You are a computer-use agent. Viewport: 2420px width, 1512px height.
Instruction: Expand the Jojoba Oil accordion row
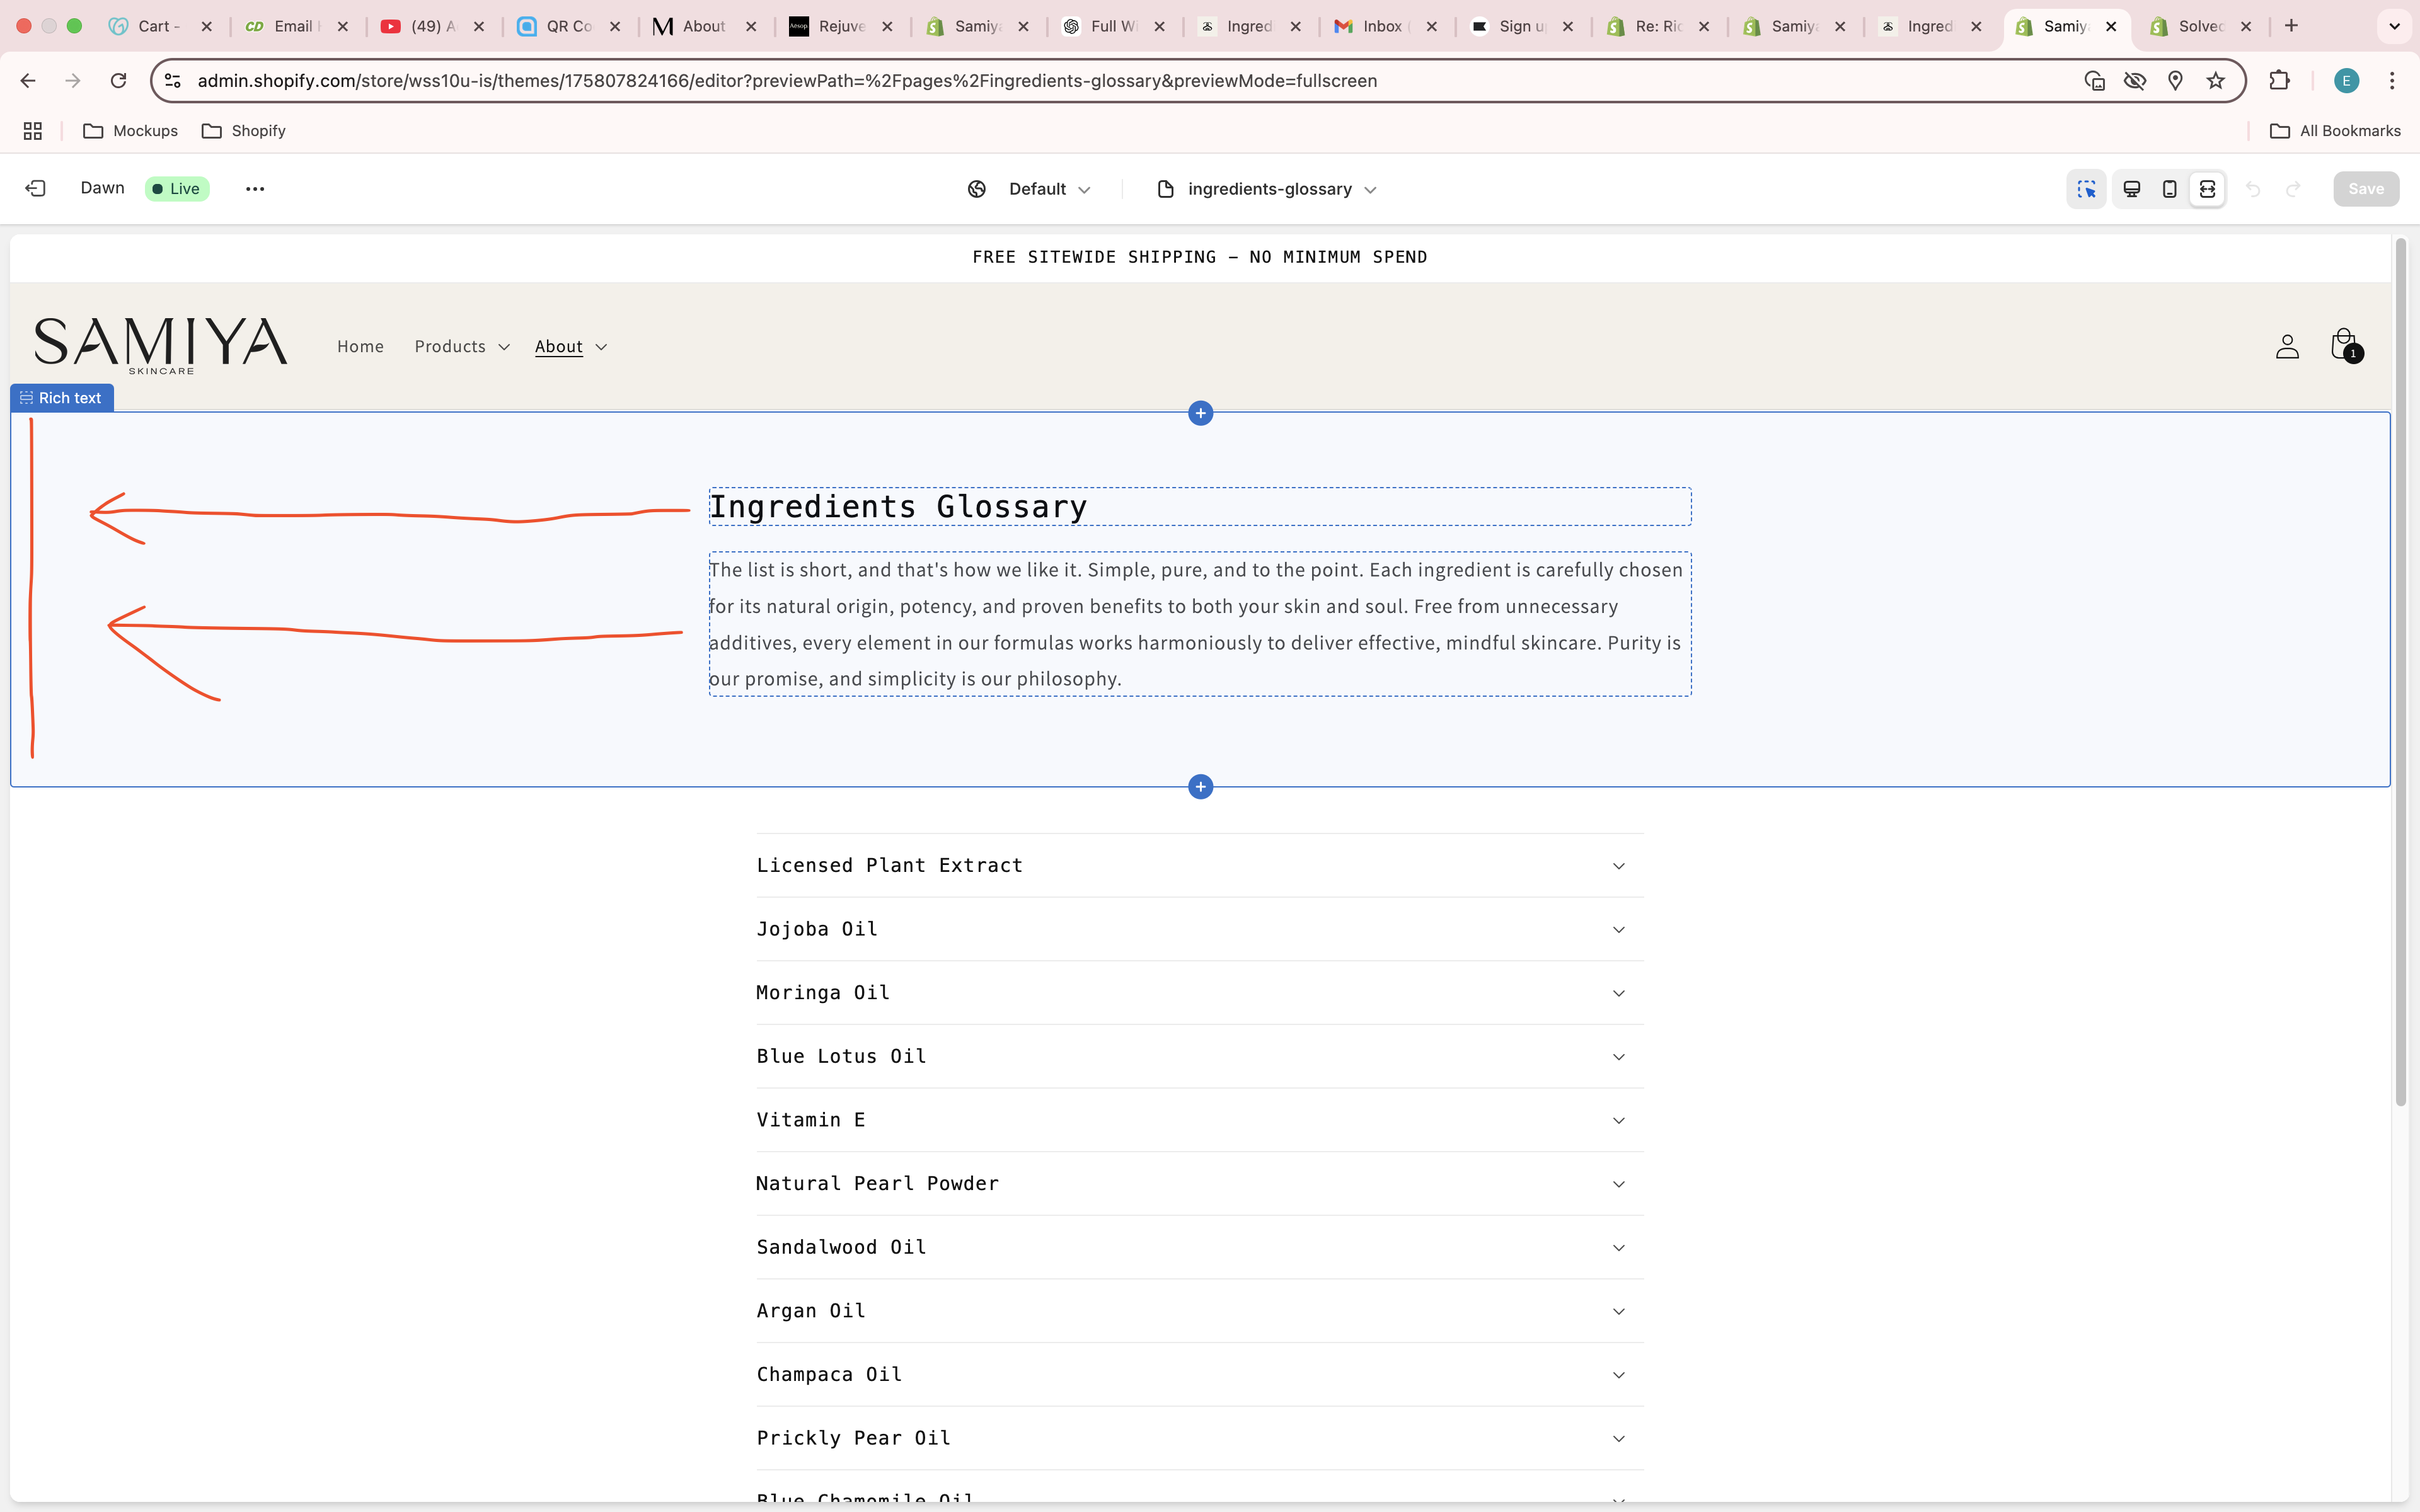coord(1199,929)
